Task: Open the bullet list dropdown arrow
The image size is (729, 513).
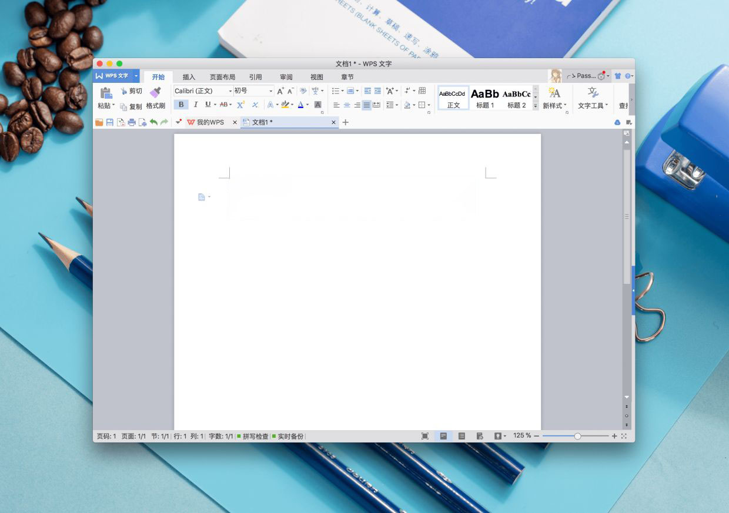Action: pyautogui.click(x=343, y=91)
